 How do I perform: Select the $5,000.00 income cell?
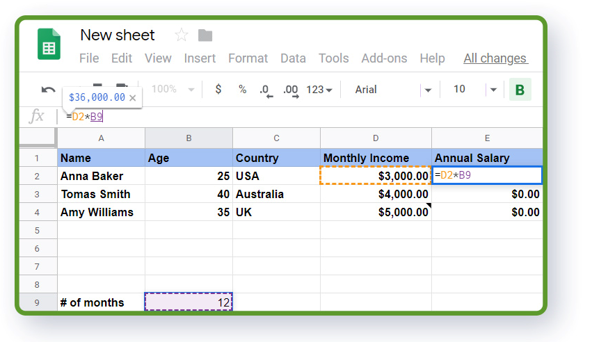click(x=376, y=212)
